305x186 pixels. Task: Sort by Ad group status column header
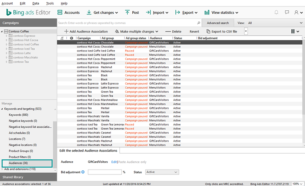(x=136, y=38)
